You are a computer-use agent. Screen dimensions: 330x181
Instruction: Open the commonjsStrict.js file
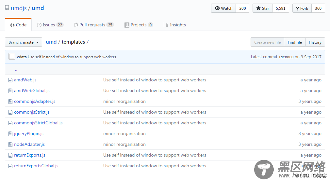(x=32, y=112)
